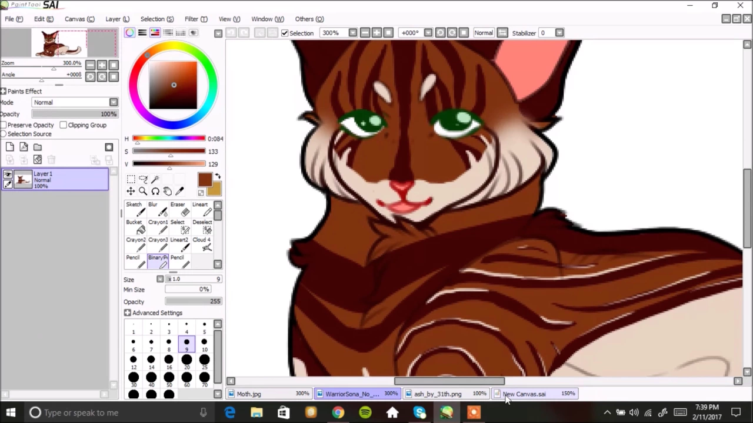Clear the layer with the eraser icon

(37, 159)
